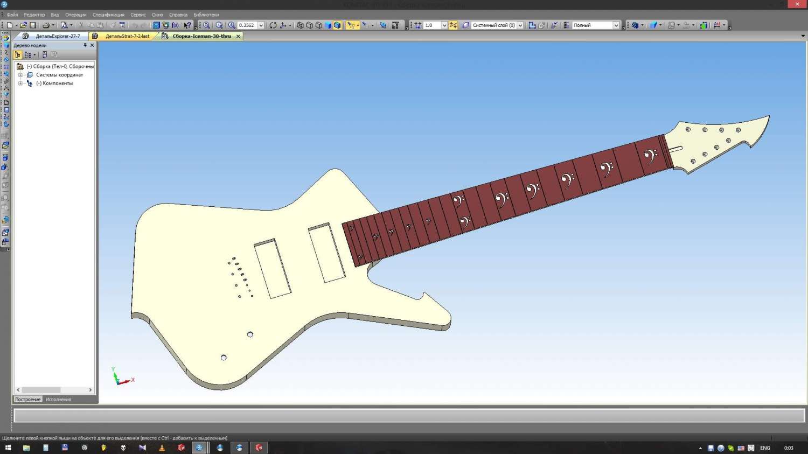Pin the Дерево модели panel
808x454 pixels.
coord(85,45)
